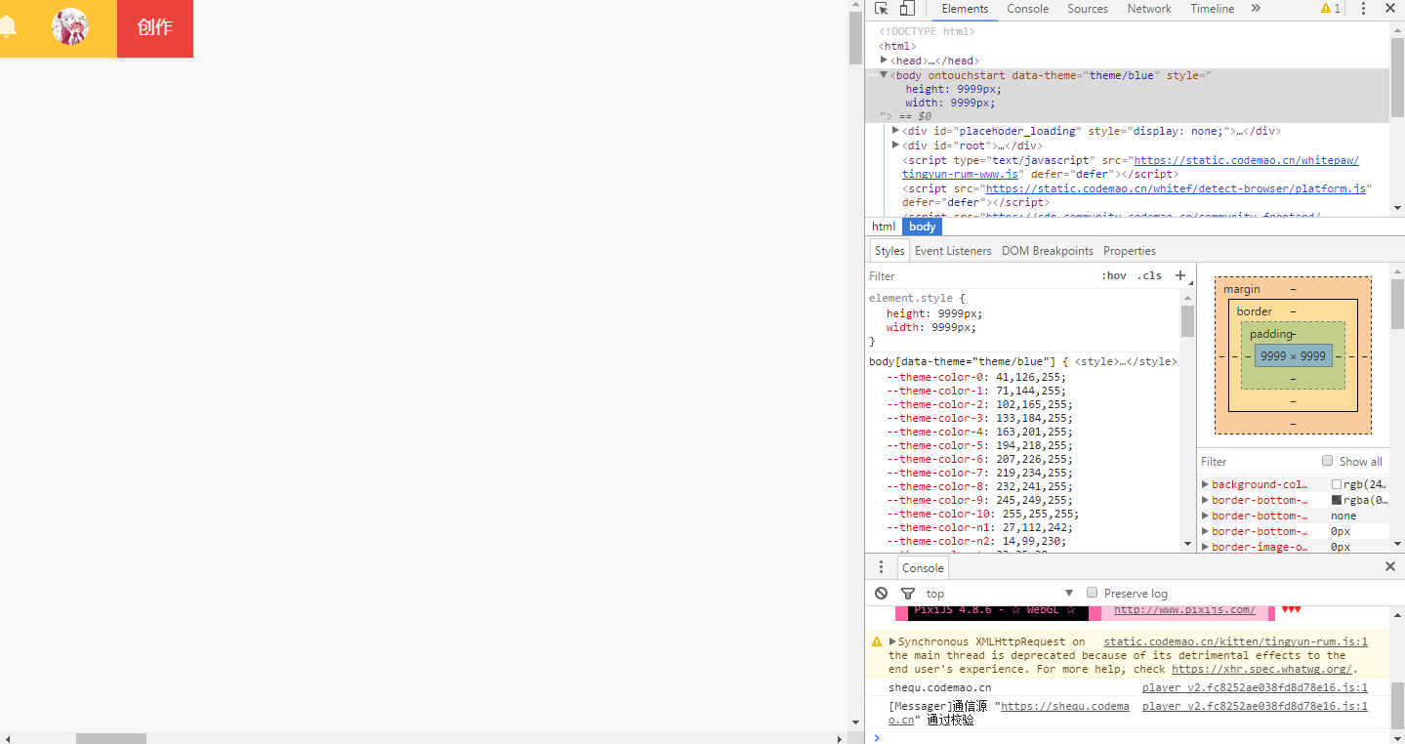Image resolution: width=1405 pixels, height=744 pixels.
Task: Expand the div id root node
Action: [896, 145]
